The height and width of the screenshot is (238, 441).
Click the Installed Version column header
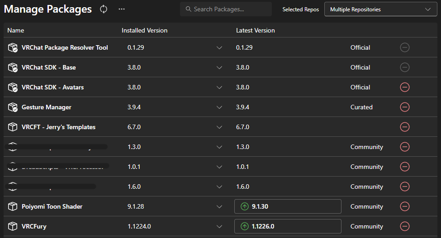(x=145, y=30)
